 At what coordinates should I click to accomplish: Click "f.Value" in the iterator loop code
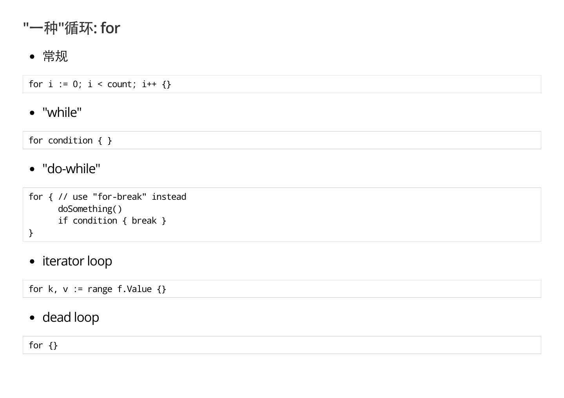pos(134,289)
